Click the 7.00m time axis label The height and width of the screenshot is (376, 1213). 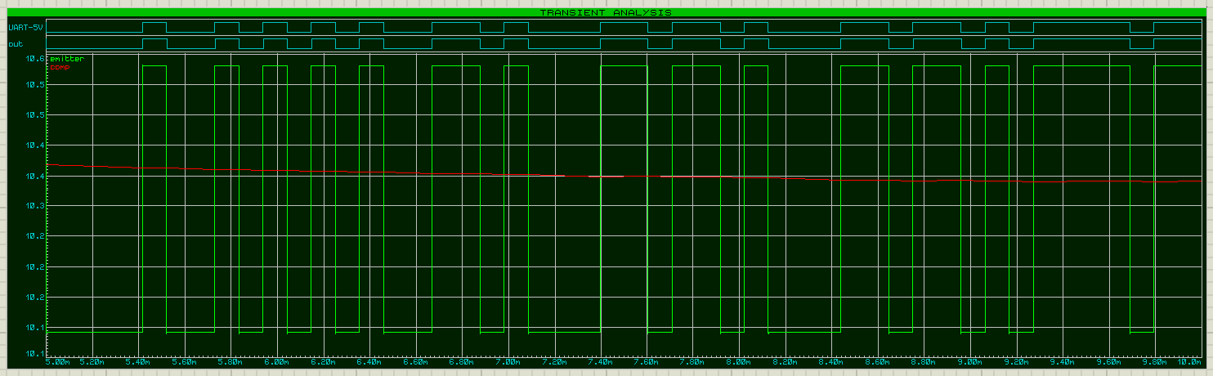pos(509,361)
